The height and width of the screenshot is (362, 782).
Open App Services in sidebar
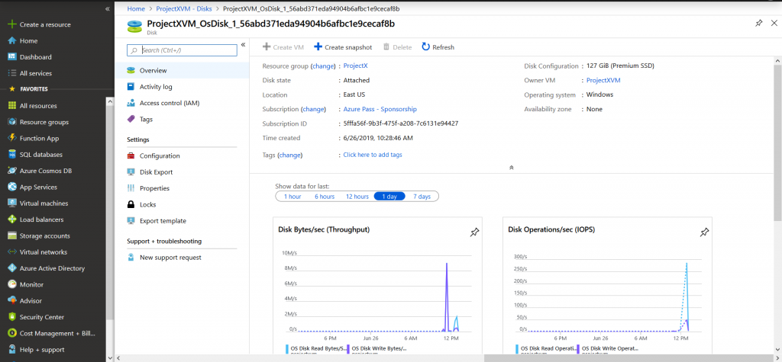(38, 187)
